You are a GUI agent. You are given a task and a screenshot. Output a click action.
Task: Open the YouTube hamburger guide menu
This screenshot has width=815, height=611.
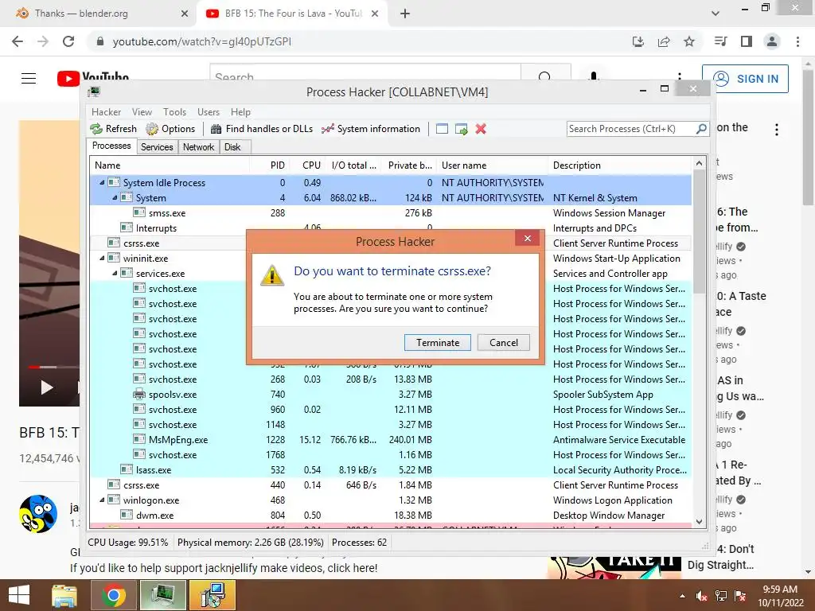tap(29, 79)
